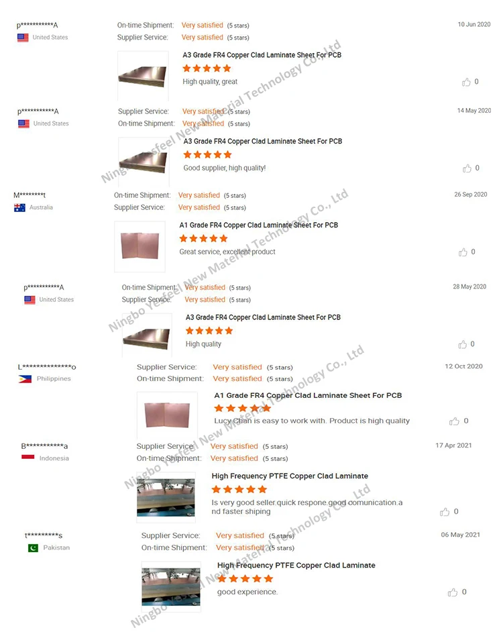The width and height of the screenshot is (503, 632).
Task: Open High Frequency PTFE link in Indonesia review
Action: point(290,476)
